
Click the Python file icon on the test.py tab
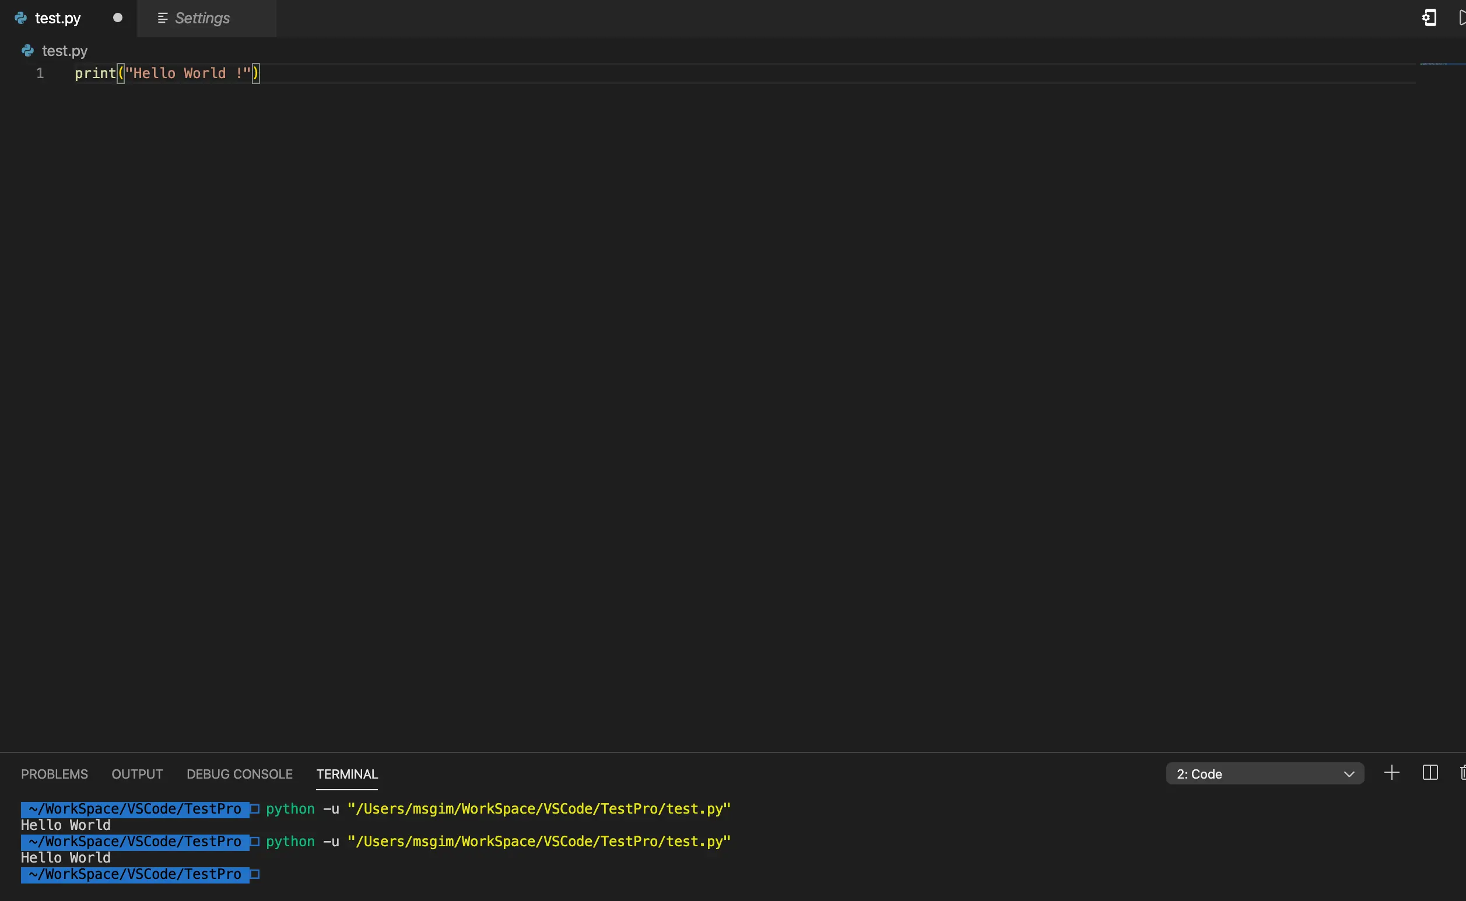tap(21, 18)
